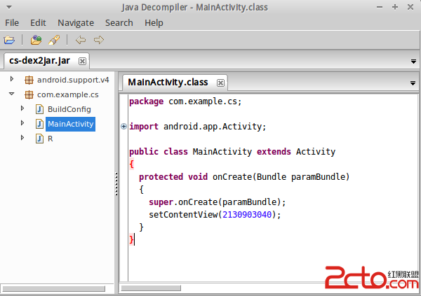
Task: Click the MainActivity class file icon
Action: [40, 124]
